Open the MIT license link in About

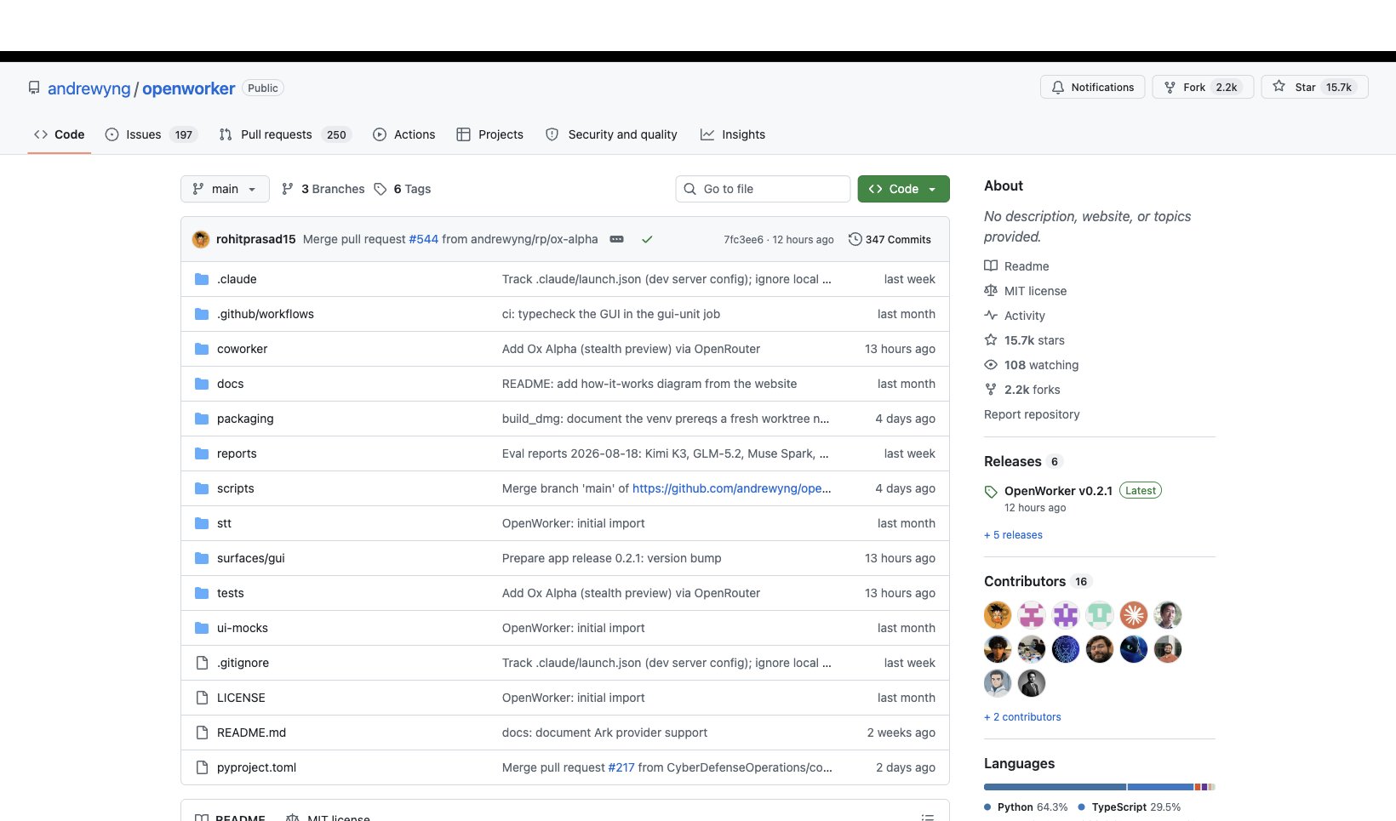[1026, 291]
